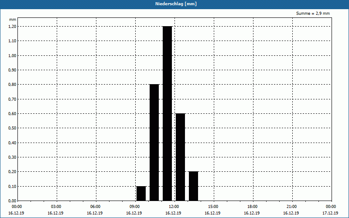Click the 06:00 time label
This screenshot has height=218, width=349.
click(x=96, y=207)
